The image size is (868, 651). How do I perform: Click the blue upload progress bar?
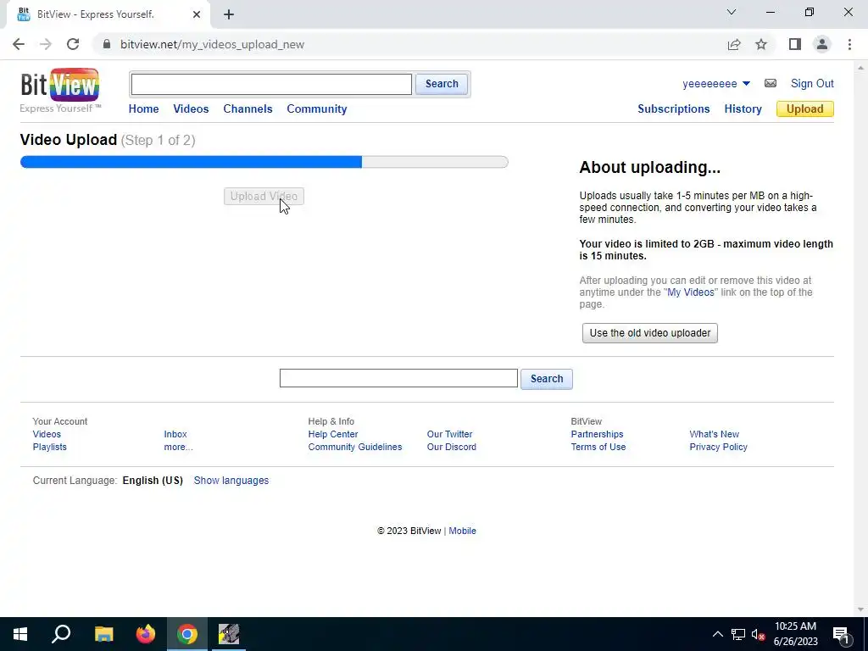click(264, 162)
